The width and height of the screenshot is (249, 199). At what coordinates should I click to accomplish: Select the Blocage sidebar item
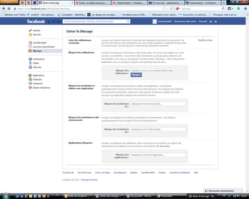point(45,51)
